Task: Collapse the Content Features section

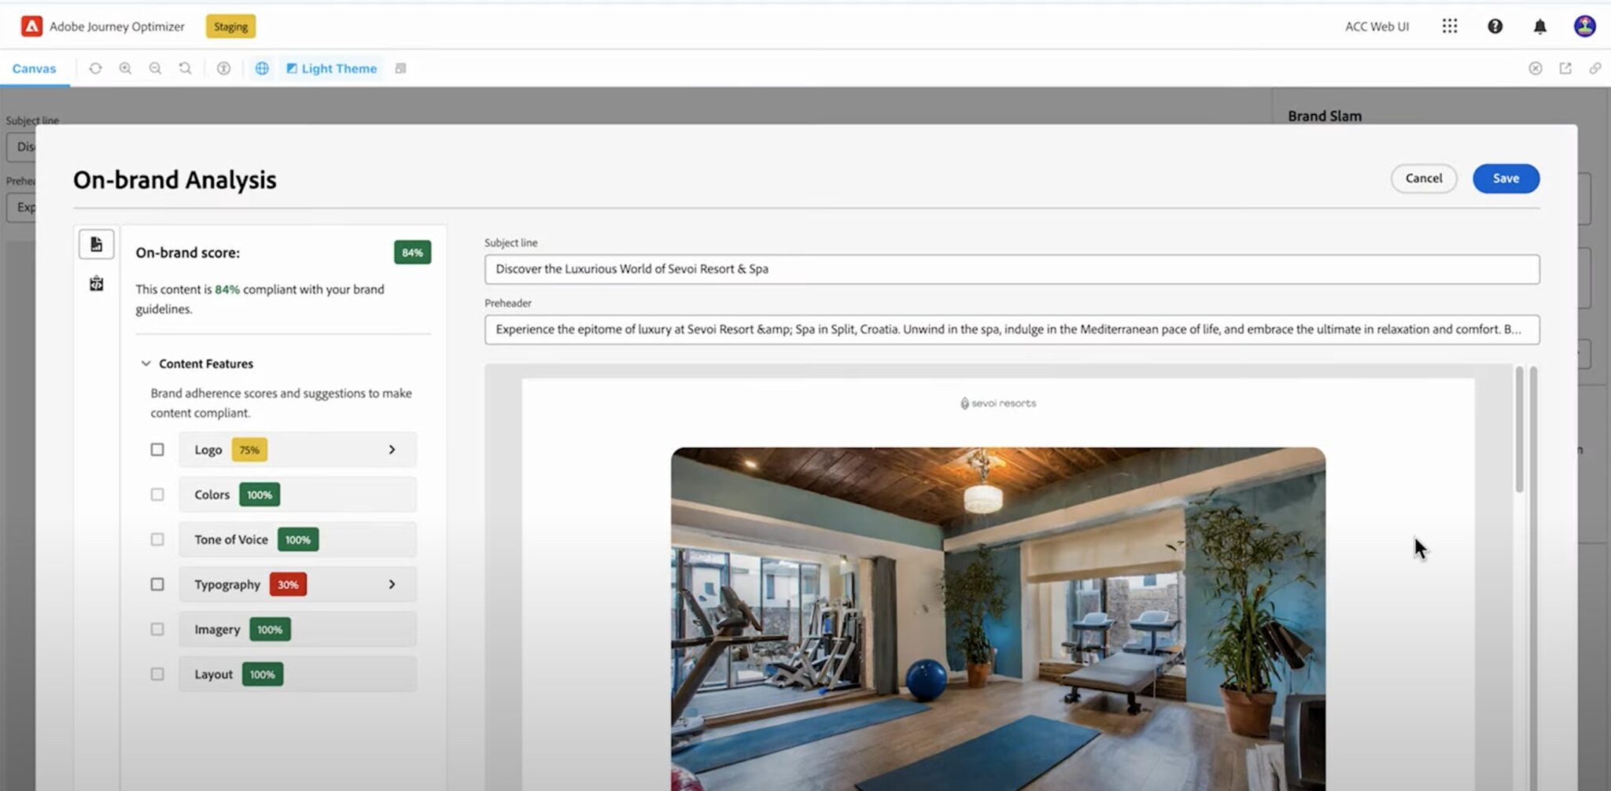Action: (146, 363)
